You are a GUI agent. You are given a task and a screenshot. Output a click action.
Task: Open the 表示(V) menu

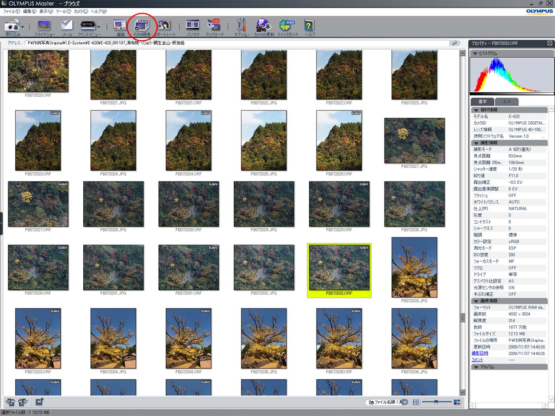point(46,12)
